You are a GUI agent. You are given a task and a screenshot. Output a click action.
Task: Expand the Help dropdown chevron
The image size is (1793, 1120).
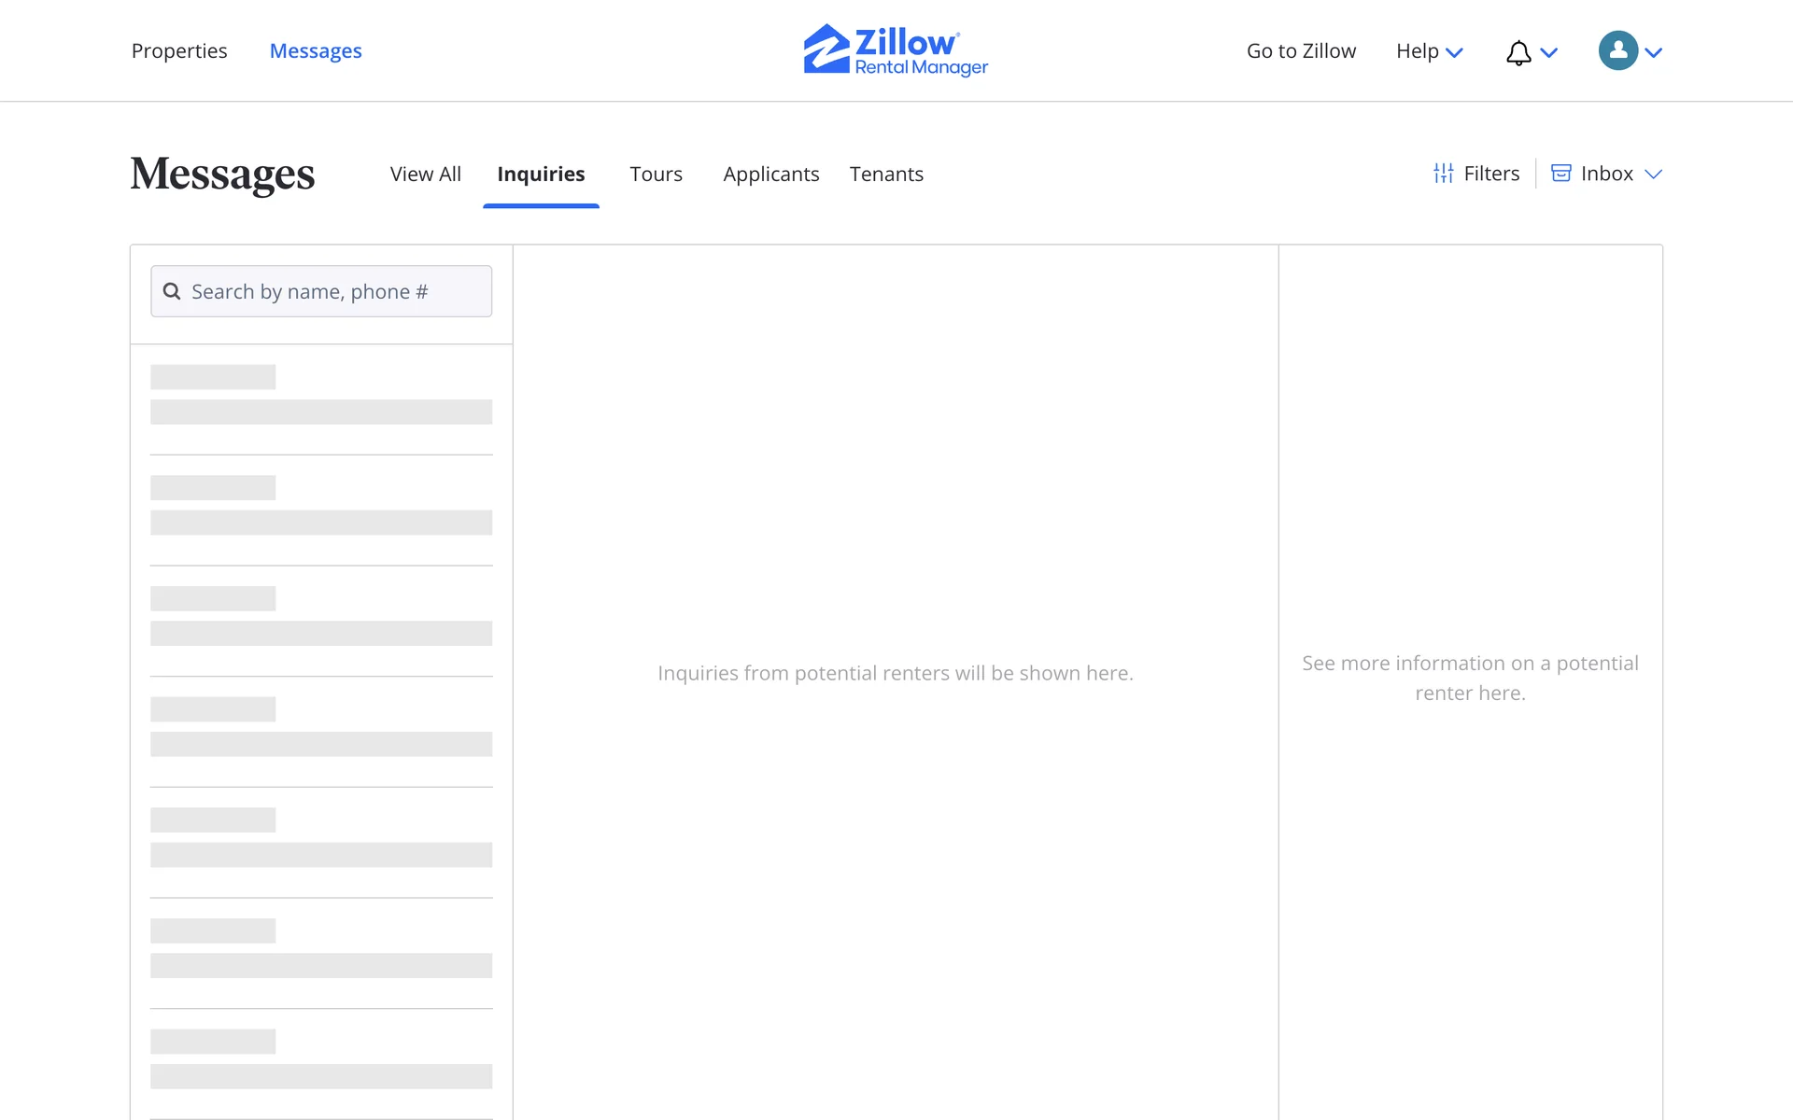[1454, 52]
